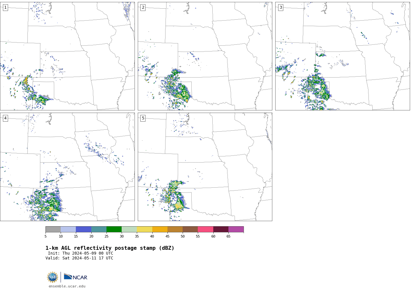Viewport: 413px width, 290px height.
Task: Select the teal 20-25 dBZ swatch
Action: [99, 229]
